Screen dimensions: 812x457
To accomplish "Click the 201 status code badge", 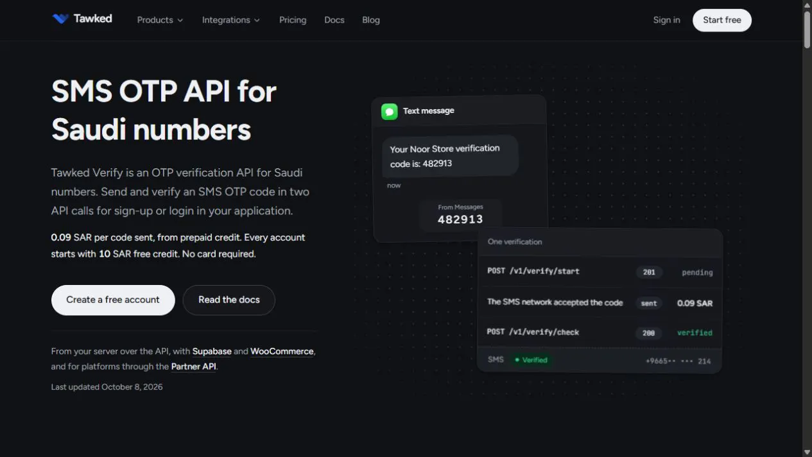I will (649, 272).
